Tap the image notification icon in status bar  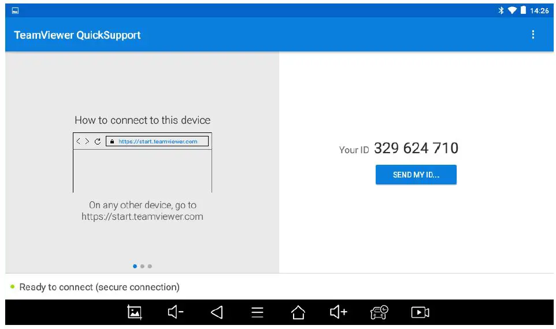[15, 10]
